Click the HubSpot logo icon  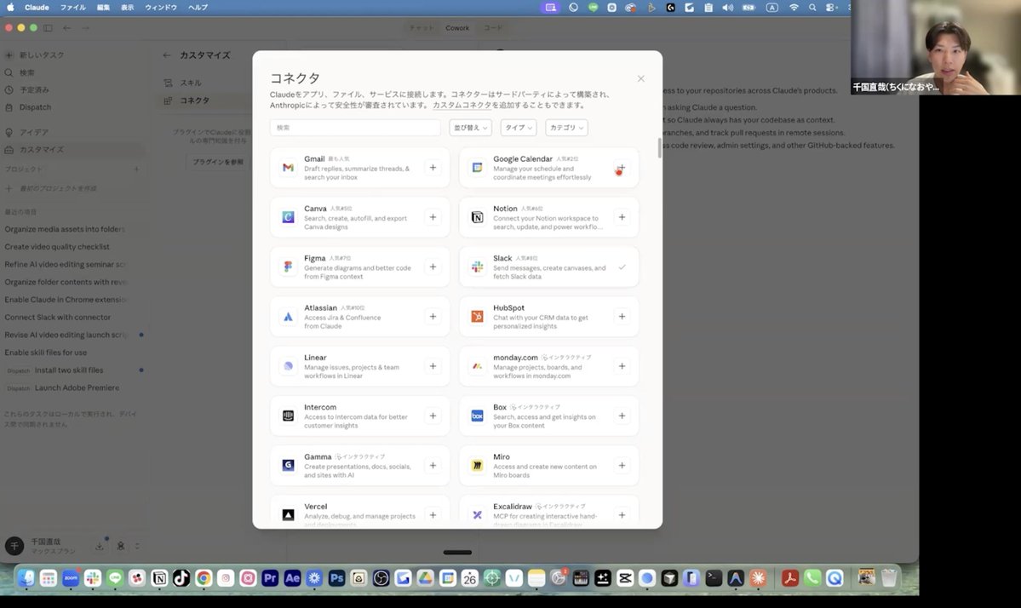click(x=478, y=317)
